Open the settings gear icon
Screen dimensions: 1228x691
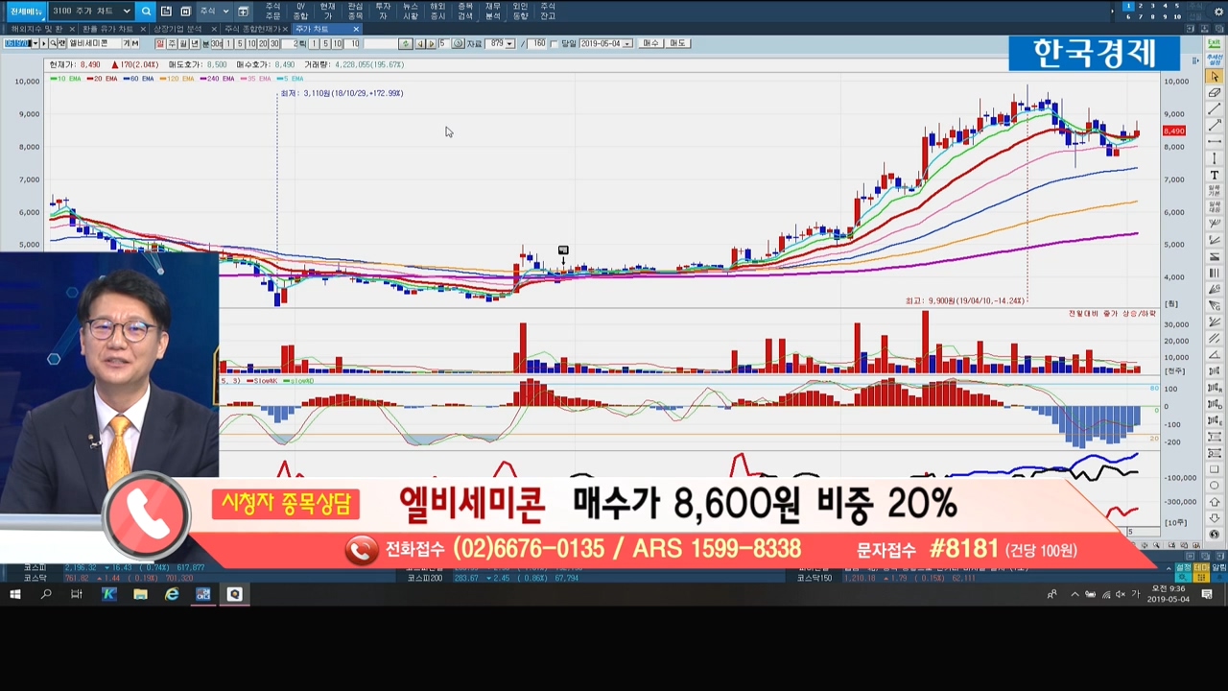coord(1219,12)
